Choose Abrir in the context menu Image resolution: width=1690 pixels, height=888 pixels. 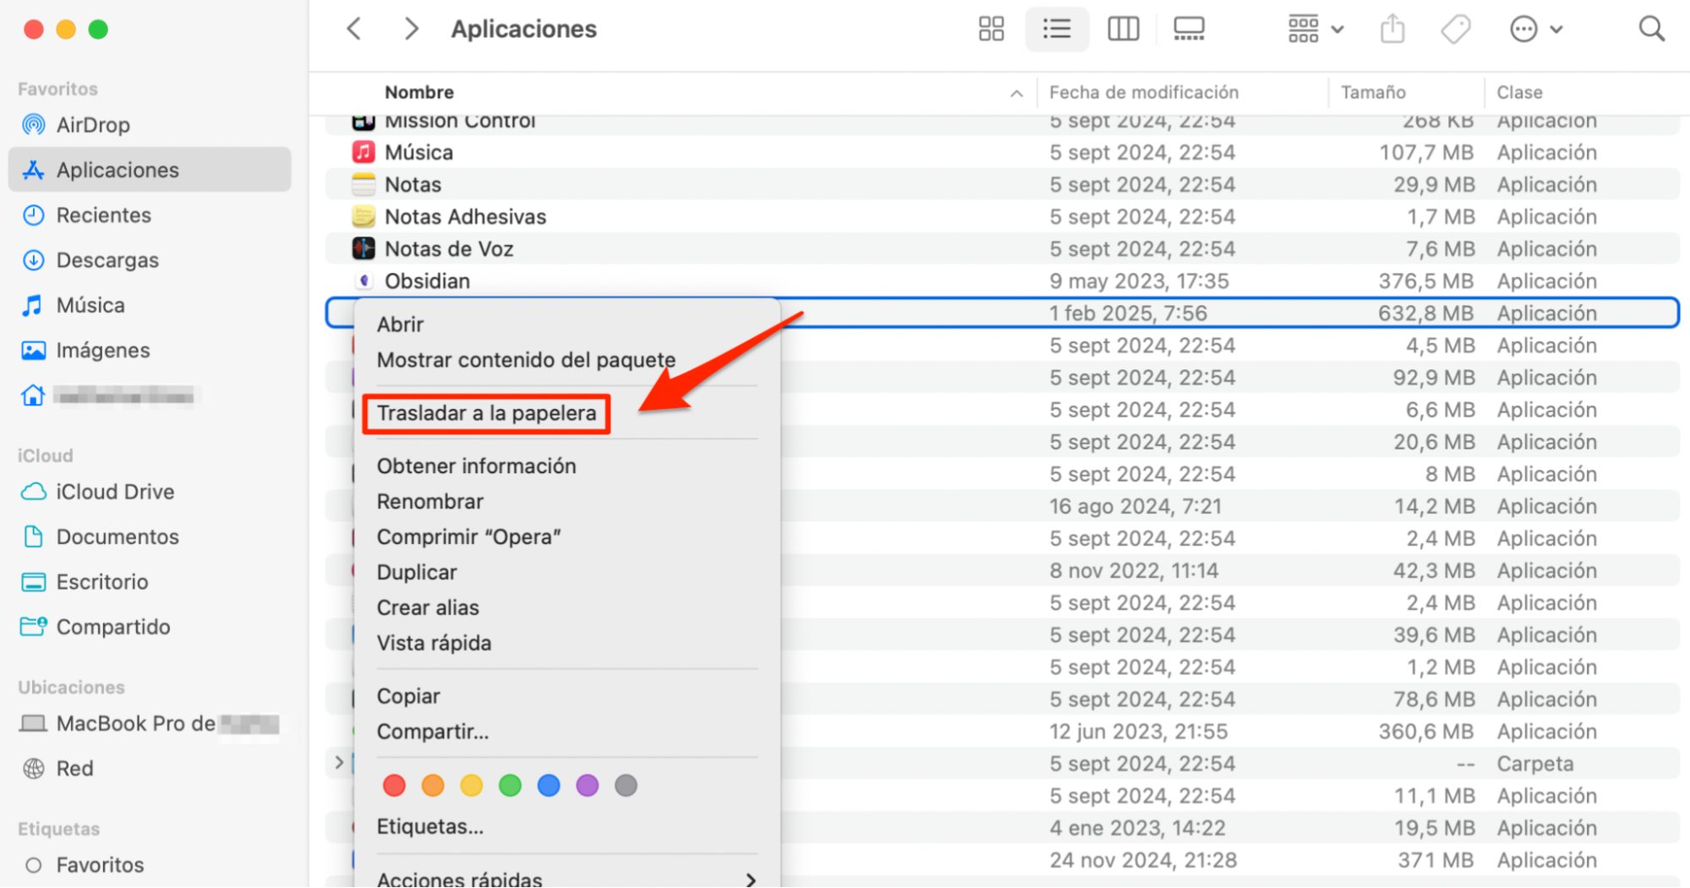(x=401, y=324)
